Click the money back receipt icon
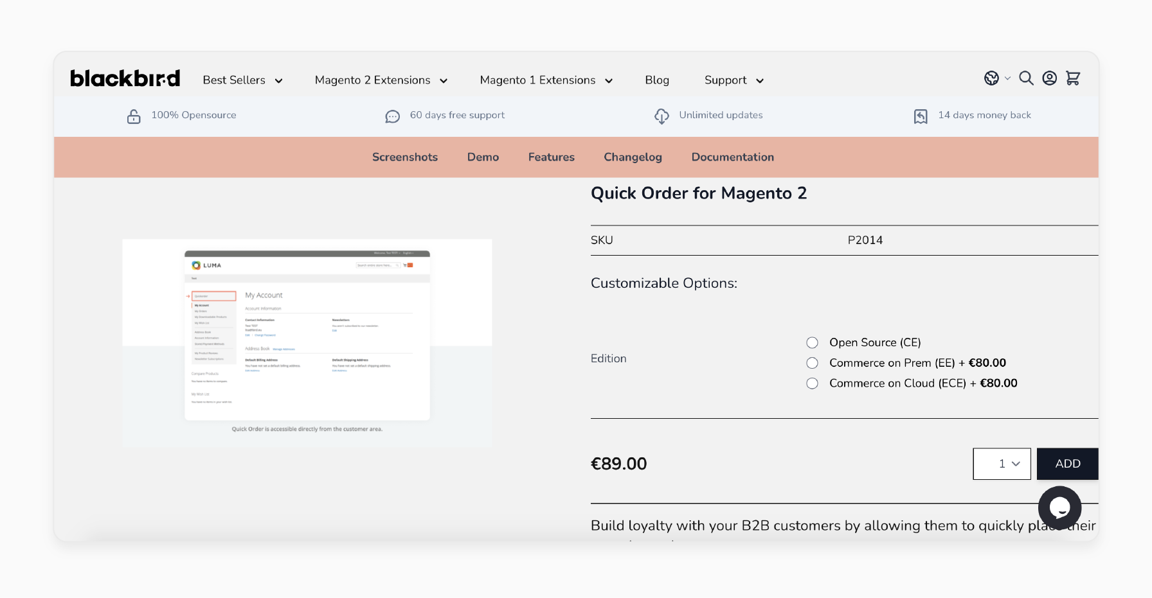 point(921,116)
